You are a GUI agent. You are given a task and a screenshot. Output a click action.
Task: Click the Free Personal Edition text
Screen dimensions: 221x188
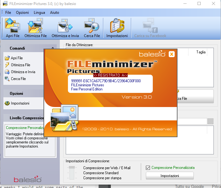87,89
